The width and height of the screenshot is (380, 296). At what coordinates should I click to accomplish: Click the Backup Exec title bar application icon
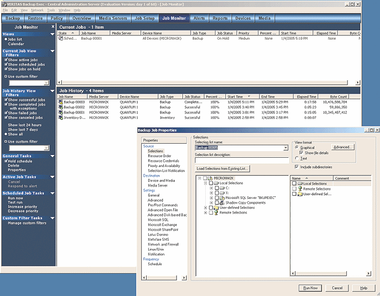(4, 4)
